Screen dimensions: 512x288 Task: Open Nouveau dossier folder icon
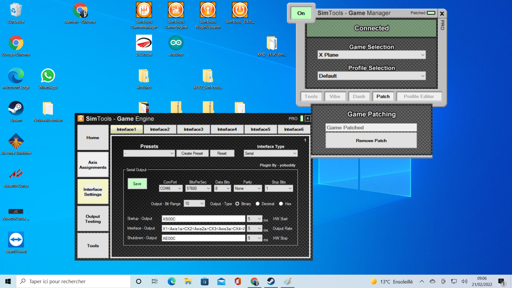pos(48,111)
